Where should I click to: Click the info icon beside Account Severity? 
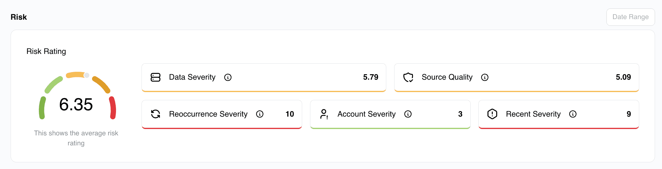(x=408, y=114)
